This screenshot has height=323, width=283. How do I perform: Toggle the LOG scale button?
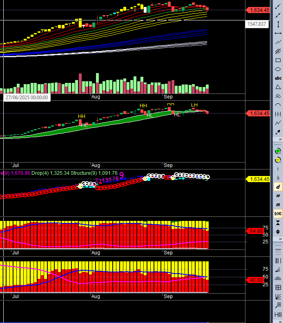click(x=278, y=214)
